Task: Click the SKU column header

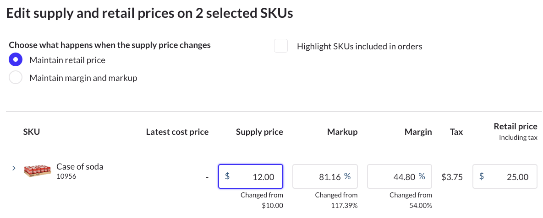Action: 32,132
